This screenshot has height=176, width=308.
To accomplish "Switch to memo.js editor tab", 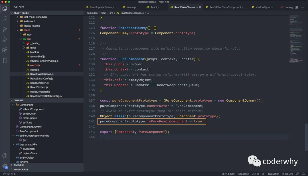I will pos(129,7).
